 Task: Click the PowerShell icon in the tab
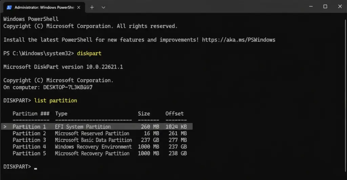[9, 7]
